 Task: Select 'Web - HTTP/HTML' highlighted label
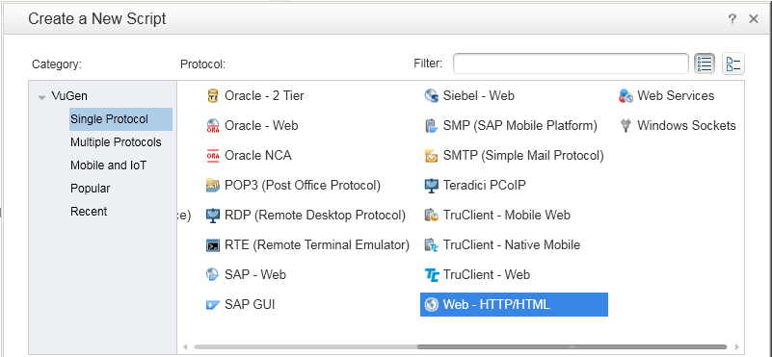click(496, 305)
